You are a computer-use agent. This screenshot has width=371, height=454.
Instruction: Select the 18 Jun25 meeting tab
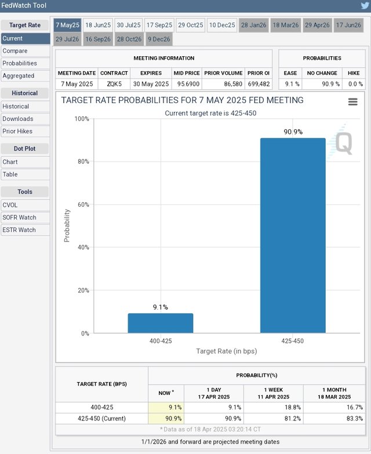(x=98, y=25)
